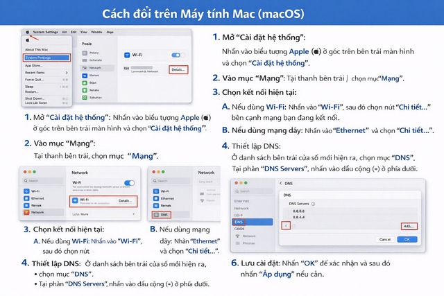The image size is (444, 296).
Task: Select highlighted Network sidebar row in top screenshot
Action: tap(97, 68)
